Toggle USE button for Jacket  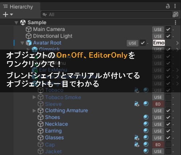coord(158,151)
